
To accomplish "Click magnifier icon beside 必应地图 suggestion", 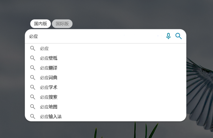I will coord(33,107).
